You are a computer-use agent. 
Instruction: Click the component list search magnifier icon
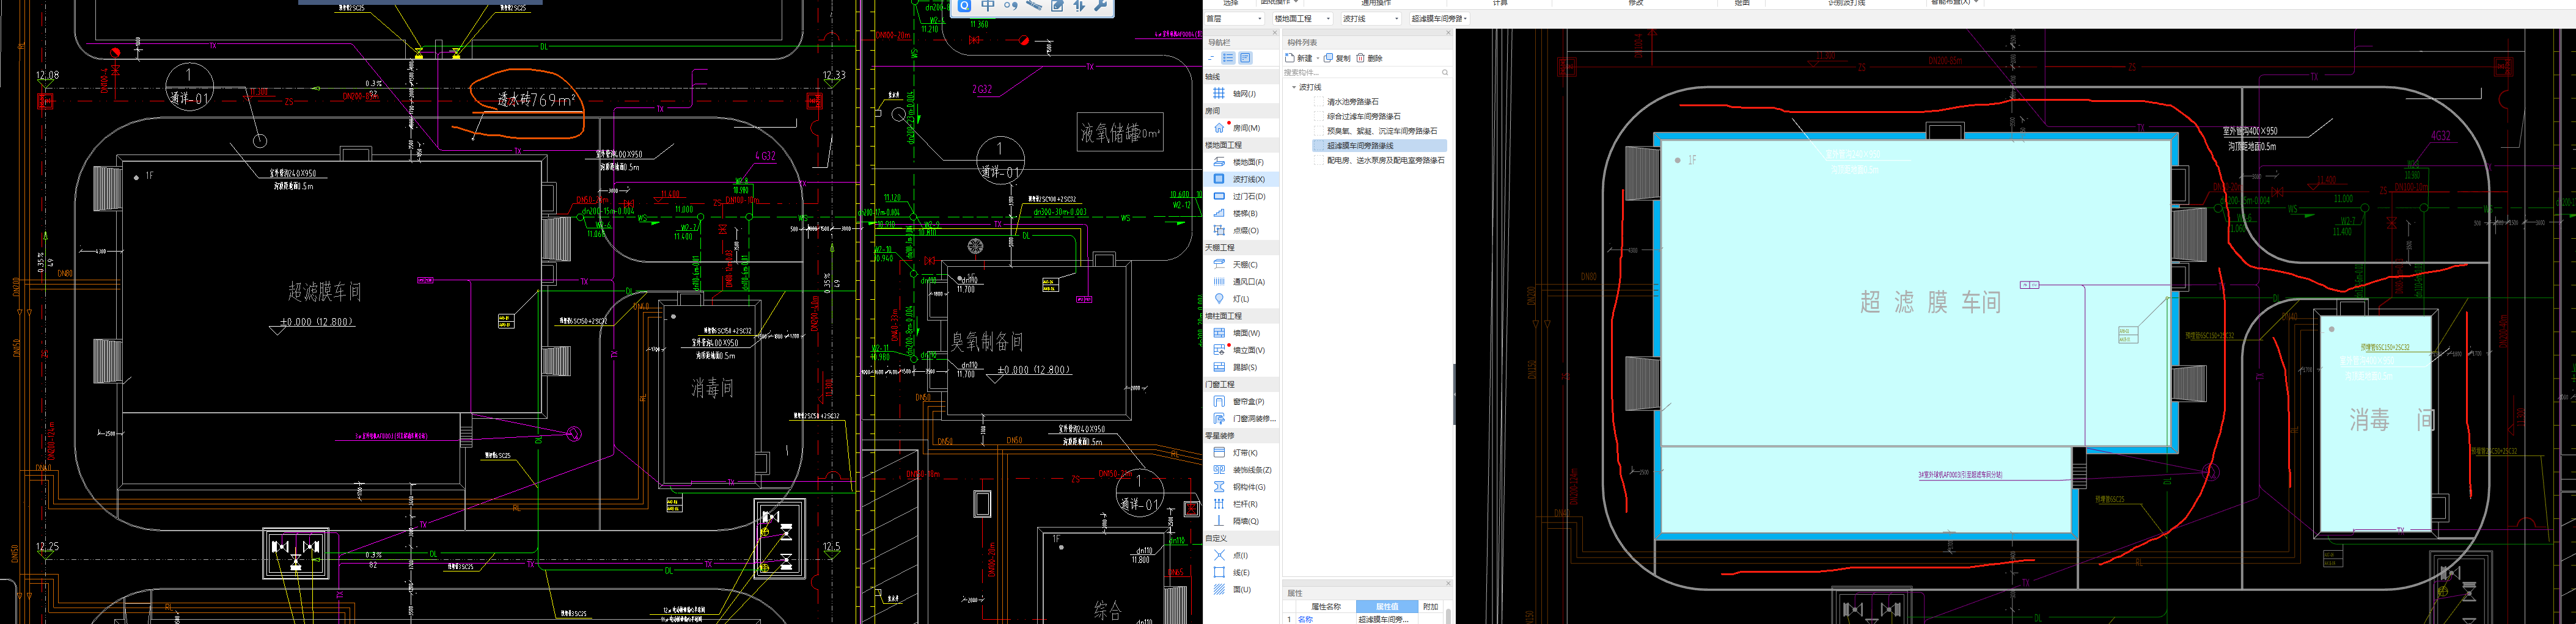pos(1445,73)
